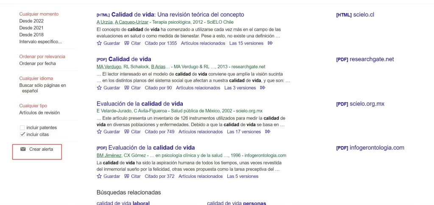The height and width of the screenshot is (205, 434).
Task: Open related search 'calidad de vida personas'
Action: pos(236,203)
